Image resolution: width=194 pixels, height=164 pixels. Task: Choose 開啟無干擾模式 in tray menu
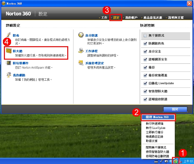point(156,147)
